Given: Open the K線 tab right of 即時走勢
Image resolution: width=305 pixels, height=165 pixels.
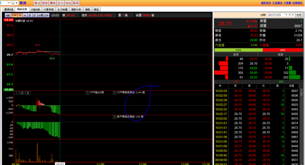Looking at the screenshot, I should tap(36, 10).
